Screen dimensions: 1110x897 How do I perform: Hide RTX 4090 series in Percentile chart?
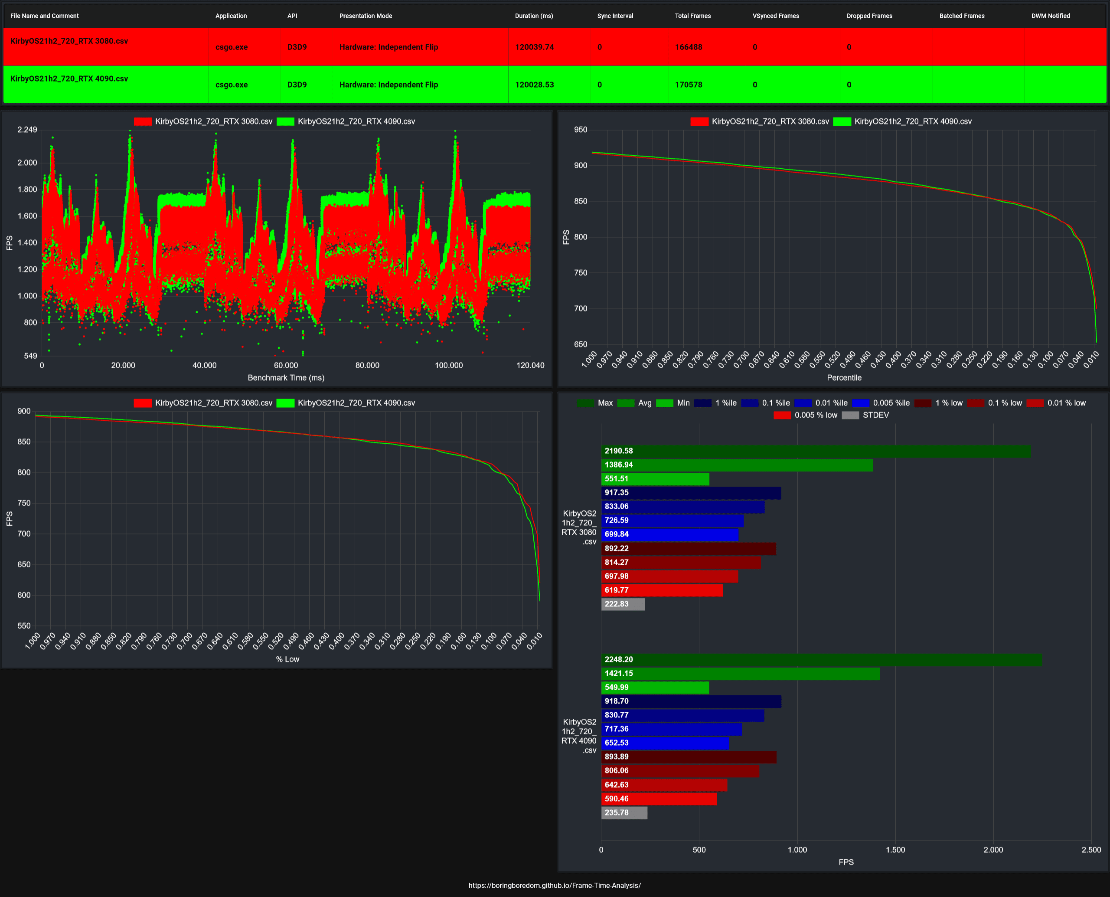(x=842, y=121)
